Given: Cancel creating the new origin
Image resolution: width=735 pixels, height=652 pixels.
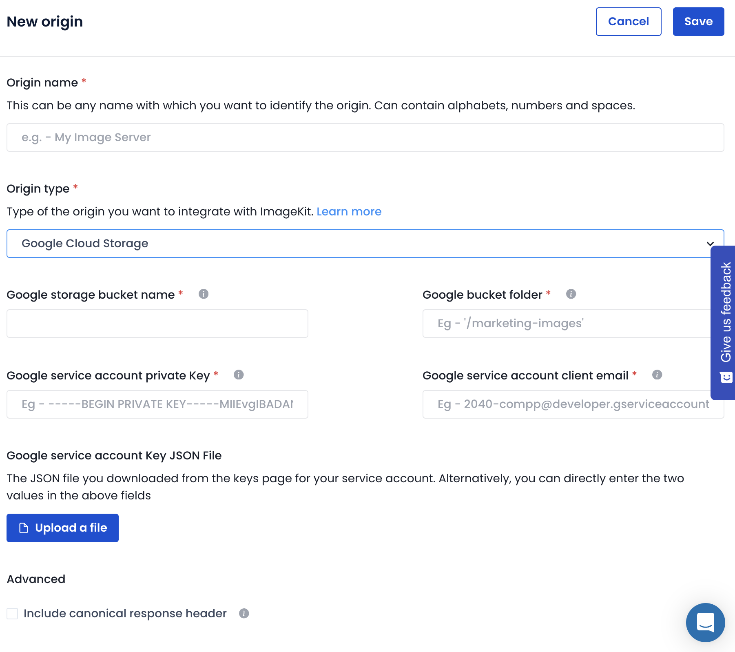Looking at the screenshot, I should [628, 22].
